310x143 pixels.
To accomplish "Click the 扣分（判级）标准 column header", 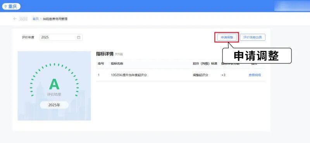I will (x=205, y=64).
